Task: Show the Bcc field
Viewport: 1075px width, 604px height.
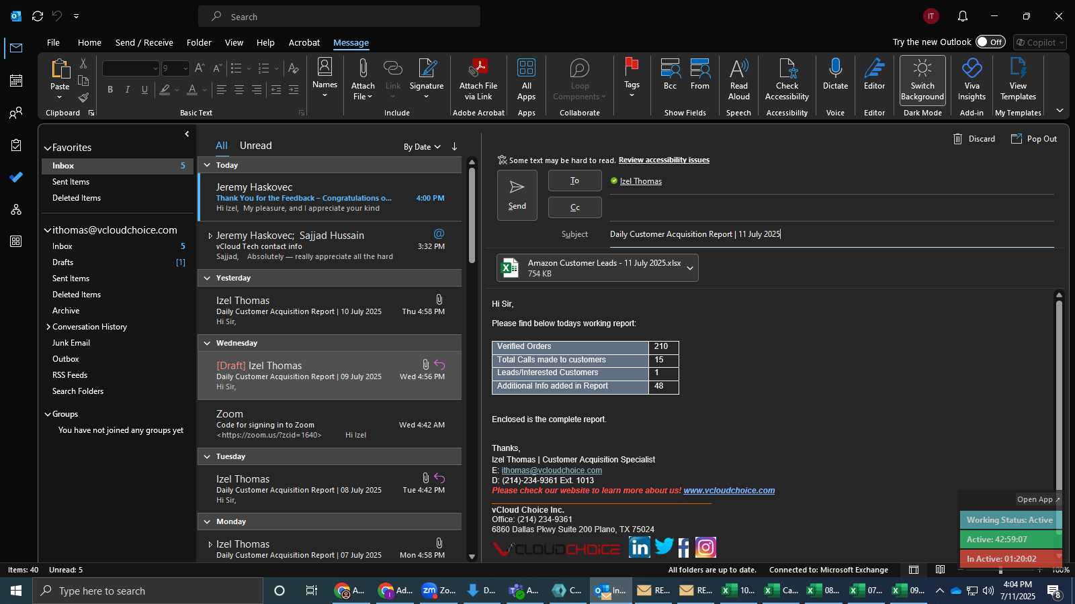Action: [x=670, y=74]
